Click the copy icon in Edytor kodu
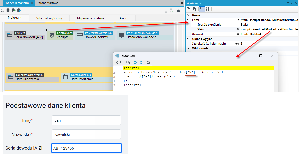This screenshot has height=166, width=299. click(x=122, y=63)
